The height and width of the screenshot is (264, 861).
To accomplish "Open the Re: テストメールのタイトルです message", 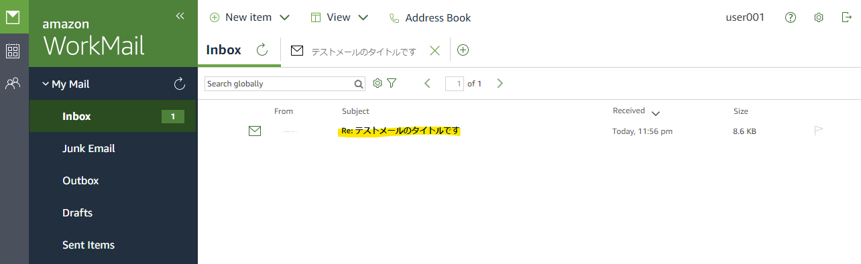I will [x=400, y=131].
